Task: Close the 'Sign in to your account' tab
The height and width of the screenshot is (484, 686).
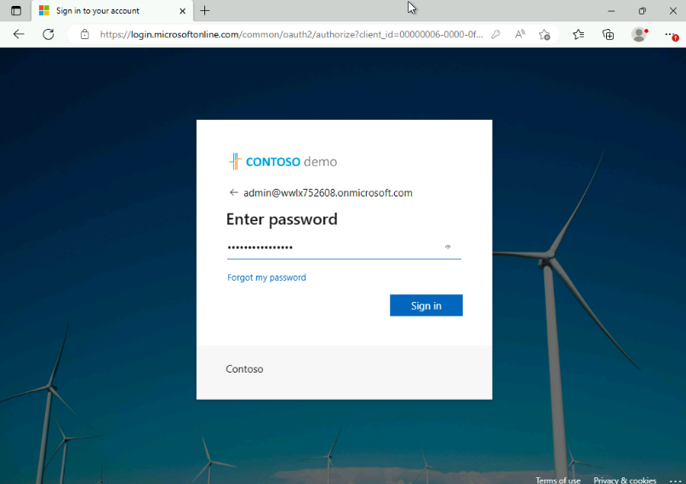Action: 182,11
